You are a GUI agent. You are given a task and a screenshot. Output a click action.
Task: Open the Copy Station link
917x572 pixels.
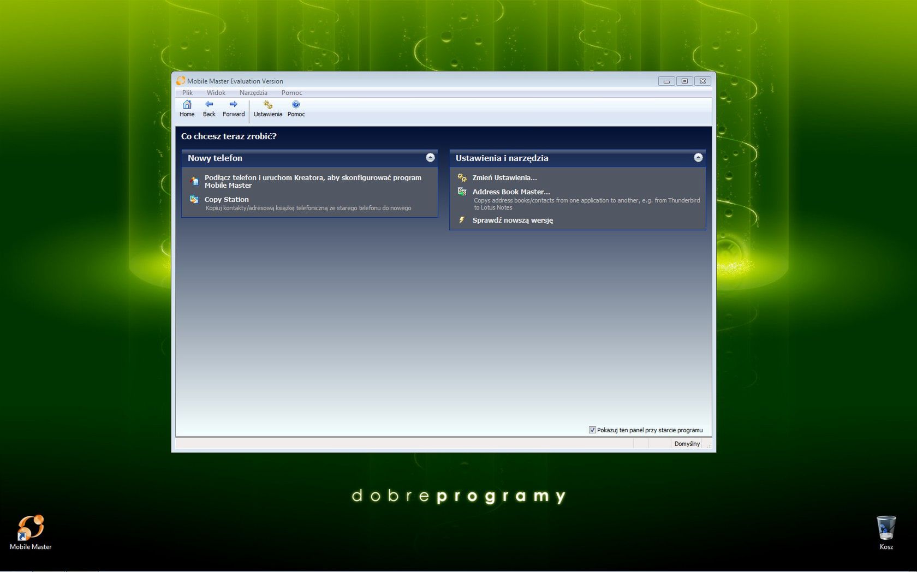click(x=227, y=199)
